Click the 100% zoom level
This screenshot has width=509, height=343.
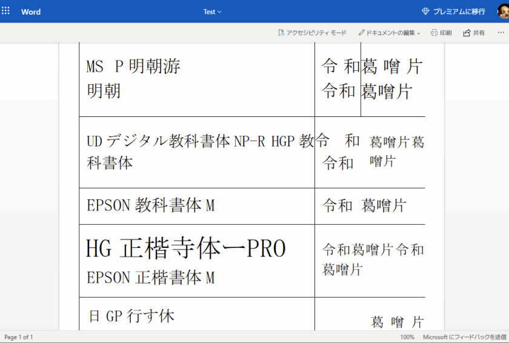tap(407, 337)
